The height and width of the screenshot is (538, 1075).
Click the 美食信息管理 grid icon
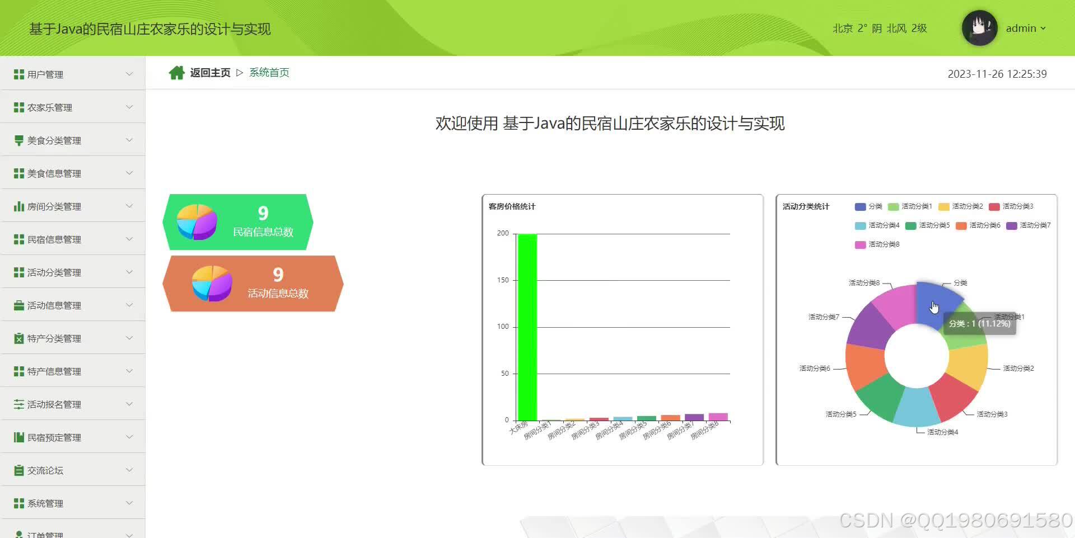click(18, 173)
